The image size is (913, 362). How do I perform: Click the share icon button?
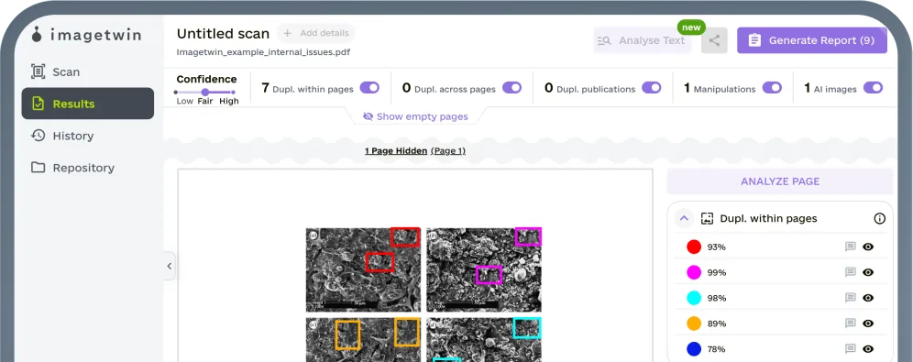pos(714,40)
